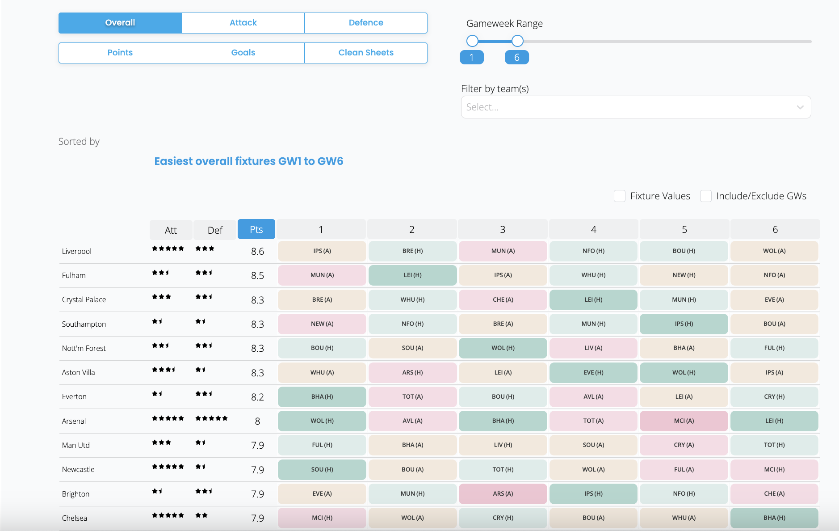Image resolution: width=839 pixels, height=531 pixels.
Task: Click the Easiest overall fixtures GW1 to GW6 heading
Action: (x=249, y=161)
